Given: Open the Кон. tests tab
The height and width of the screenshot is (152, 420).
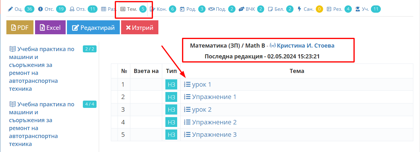Looking at the screenshot, I should coord(163,9).
